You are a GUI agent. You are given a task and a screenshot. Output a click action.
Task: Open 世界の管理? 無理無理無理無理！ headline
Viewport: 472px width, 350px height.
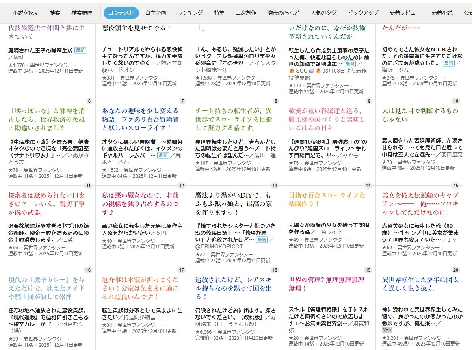tap(327, 284)
